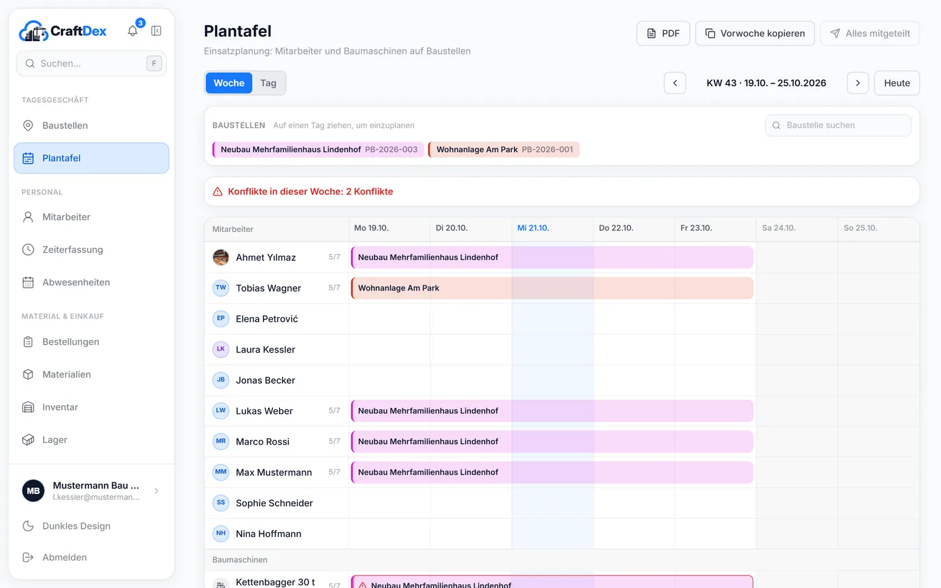This screenshot has width=941, height=588.
Task: Go to Materialien
Action: pyautogui.click(x=91, y=374)
